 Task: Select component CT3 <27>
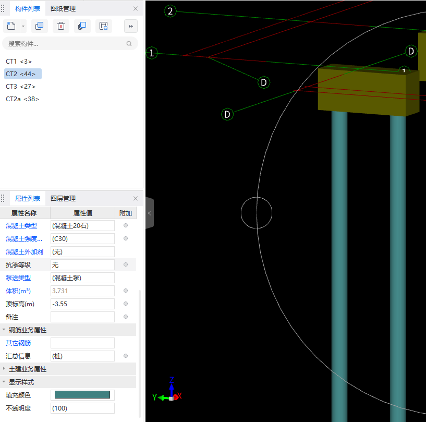coord(21,87)
